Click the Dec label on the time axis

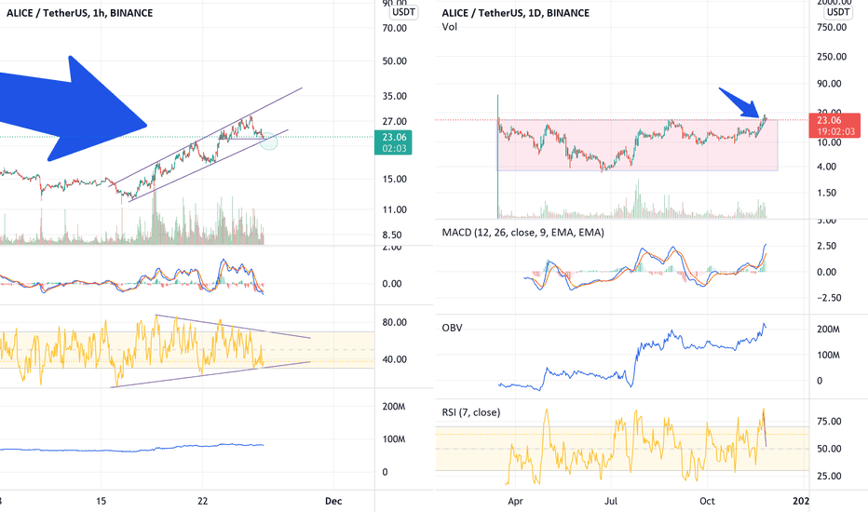pos(333,501)
